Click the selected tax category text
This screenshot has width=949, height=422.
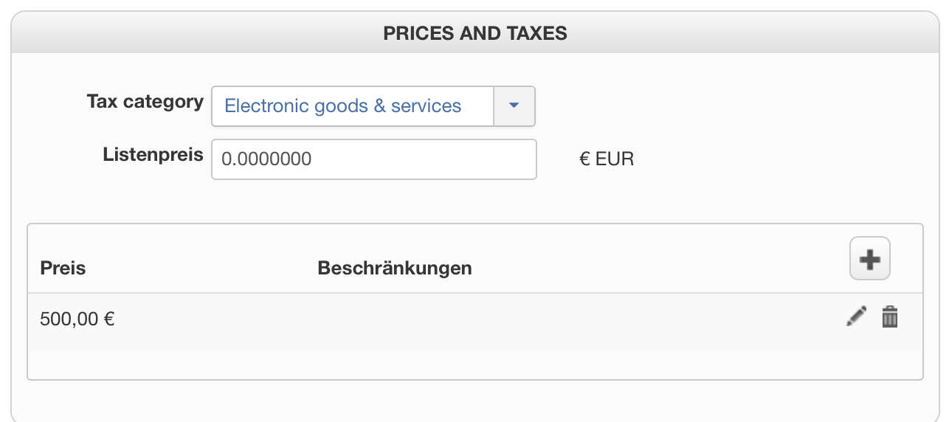click(342, 106)
